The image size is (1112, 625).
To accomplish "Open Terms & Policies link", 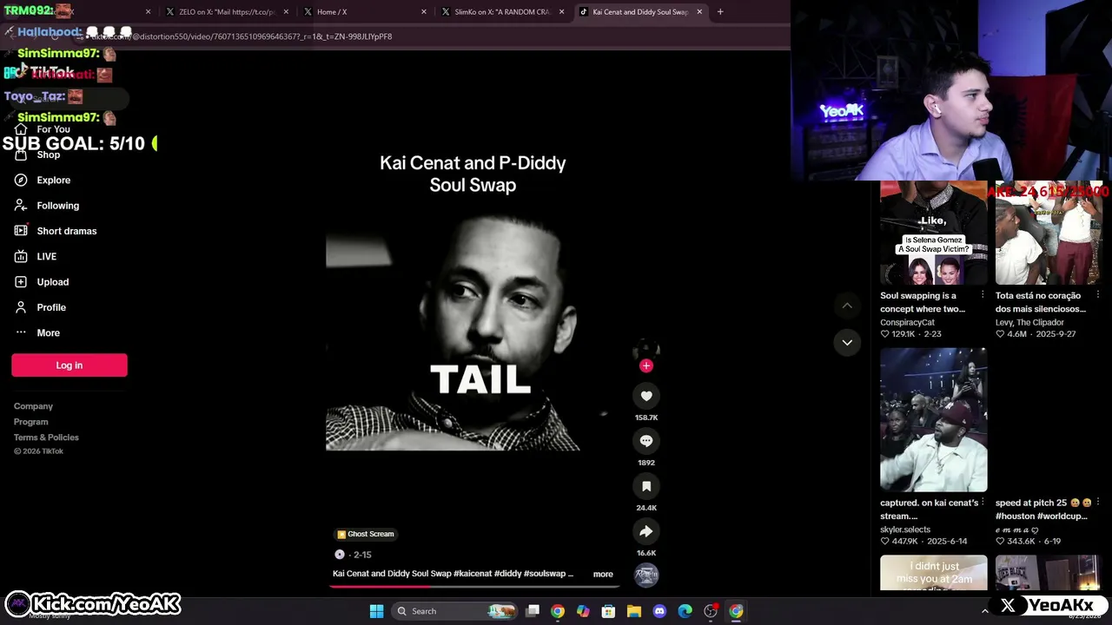I will (46, 437).
